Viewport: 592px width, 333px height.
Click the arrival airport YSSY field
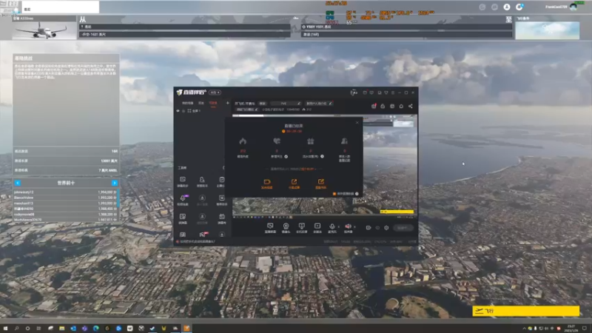point(406,27)
